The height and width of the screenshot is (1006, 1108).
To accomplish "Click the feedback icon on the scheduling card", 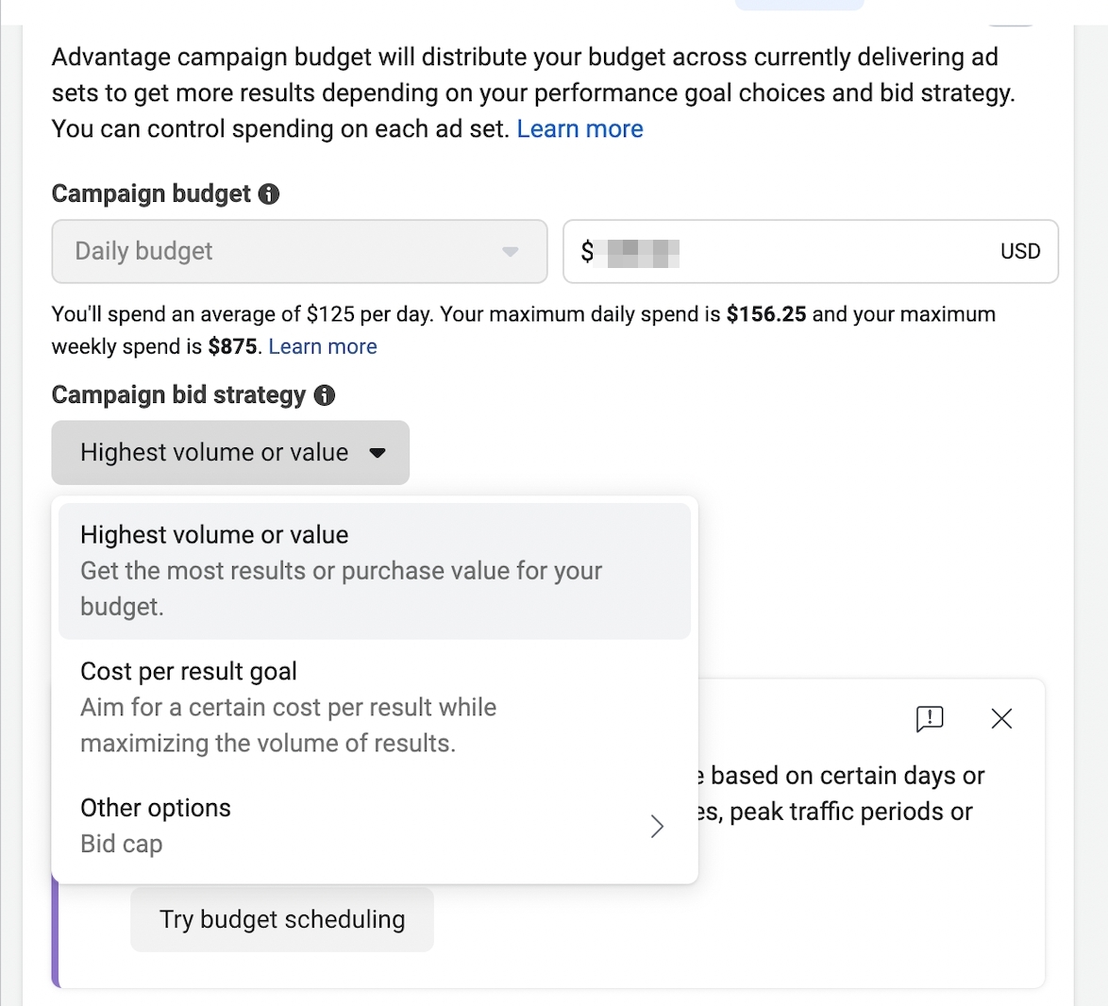I will (x=930, y=719).
